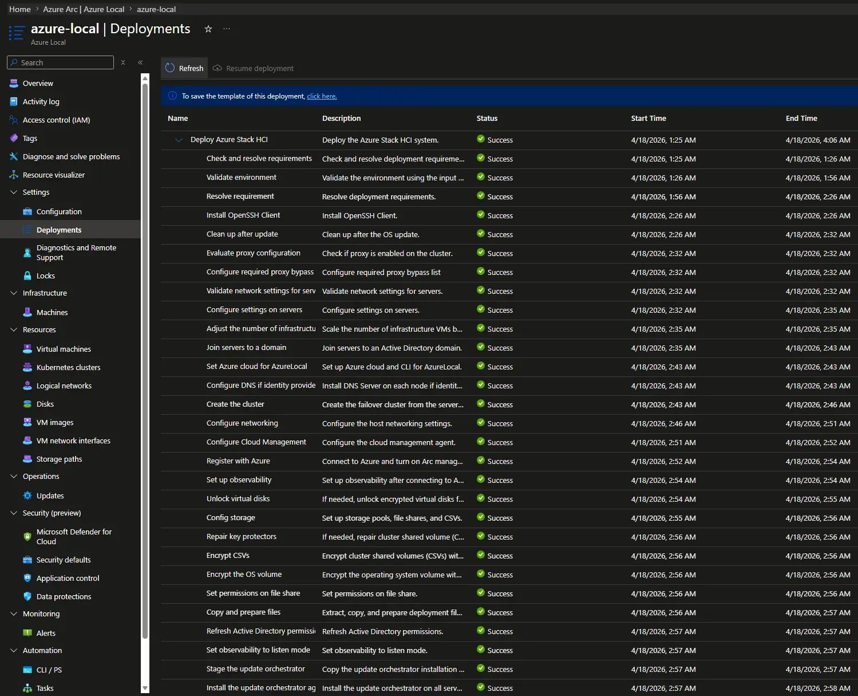Clear the sidebar search with X icon

[123, 62]
